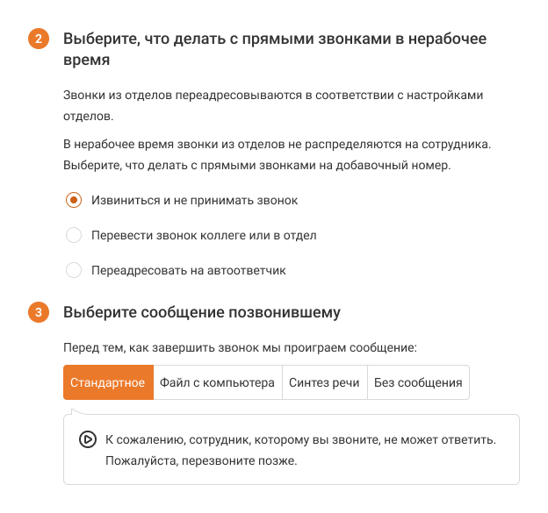548x513 pixels.
Task: Select radio button 'Извиниться и не принимать звонок'
Action: point(75,200)
